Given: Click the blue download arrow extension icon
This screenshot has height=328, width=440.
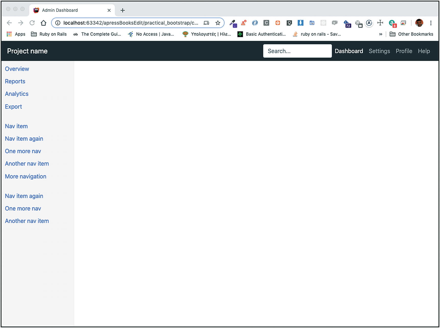Looking at the screenshot, I should (300, 23).
